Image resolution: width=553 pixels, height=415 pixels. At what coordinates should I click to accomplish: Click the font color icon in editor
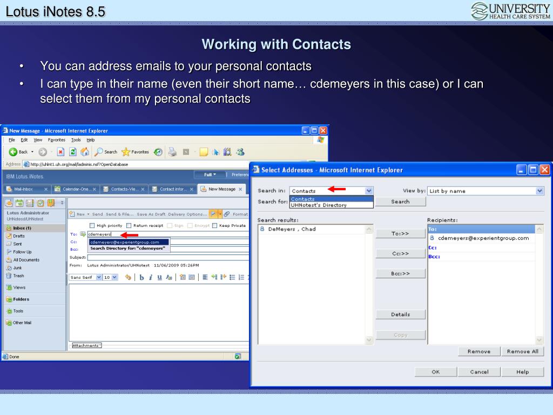tap(169, 277)
